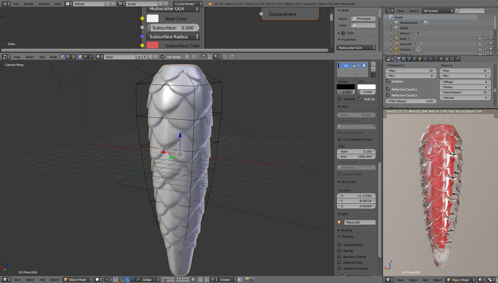Open the Mesh Data properties tab
The height and width of the screenshot is (283, 498).
(436, 59)
